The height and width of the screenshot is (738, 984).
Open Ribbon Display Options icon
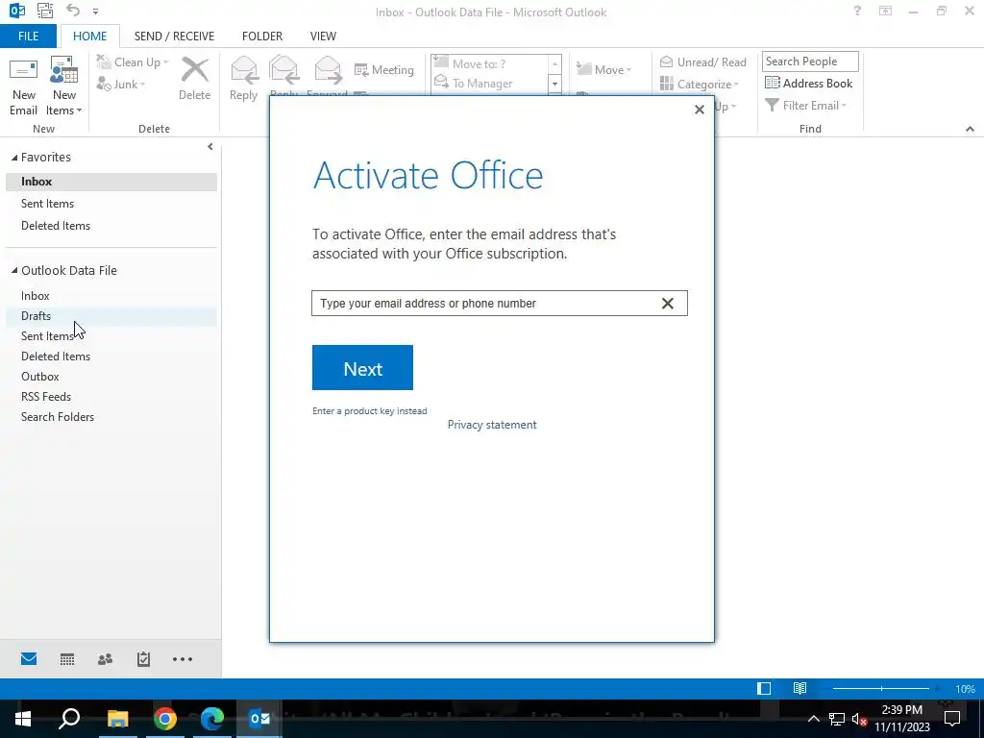[x=885, y=11]
